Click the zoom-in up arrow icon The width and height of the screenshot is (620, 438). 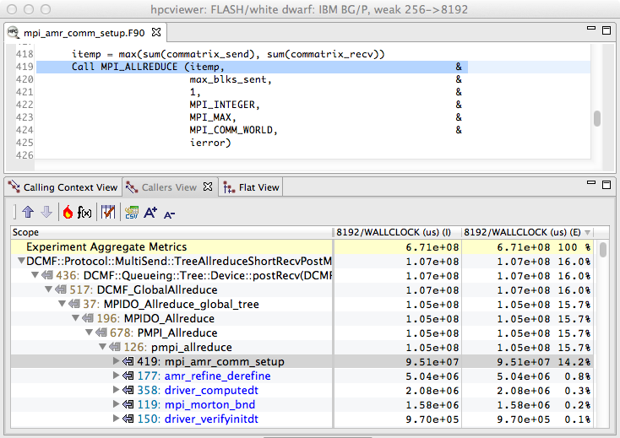(27, 214)
